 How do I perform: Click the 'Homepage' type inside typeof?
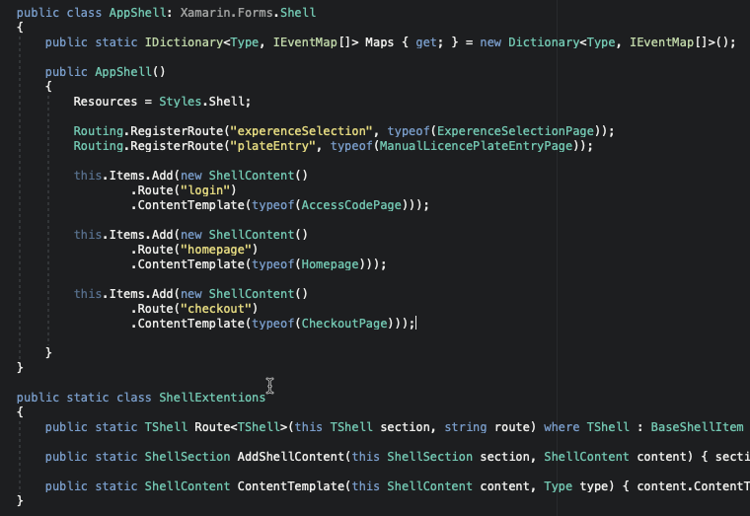coord(330,264)
